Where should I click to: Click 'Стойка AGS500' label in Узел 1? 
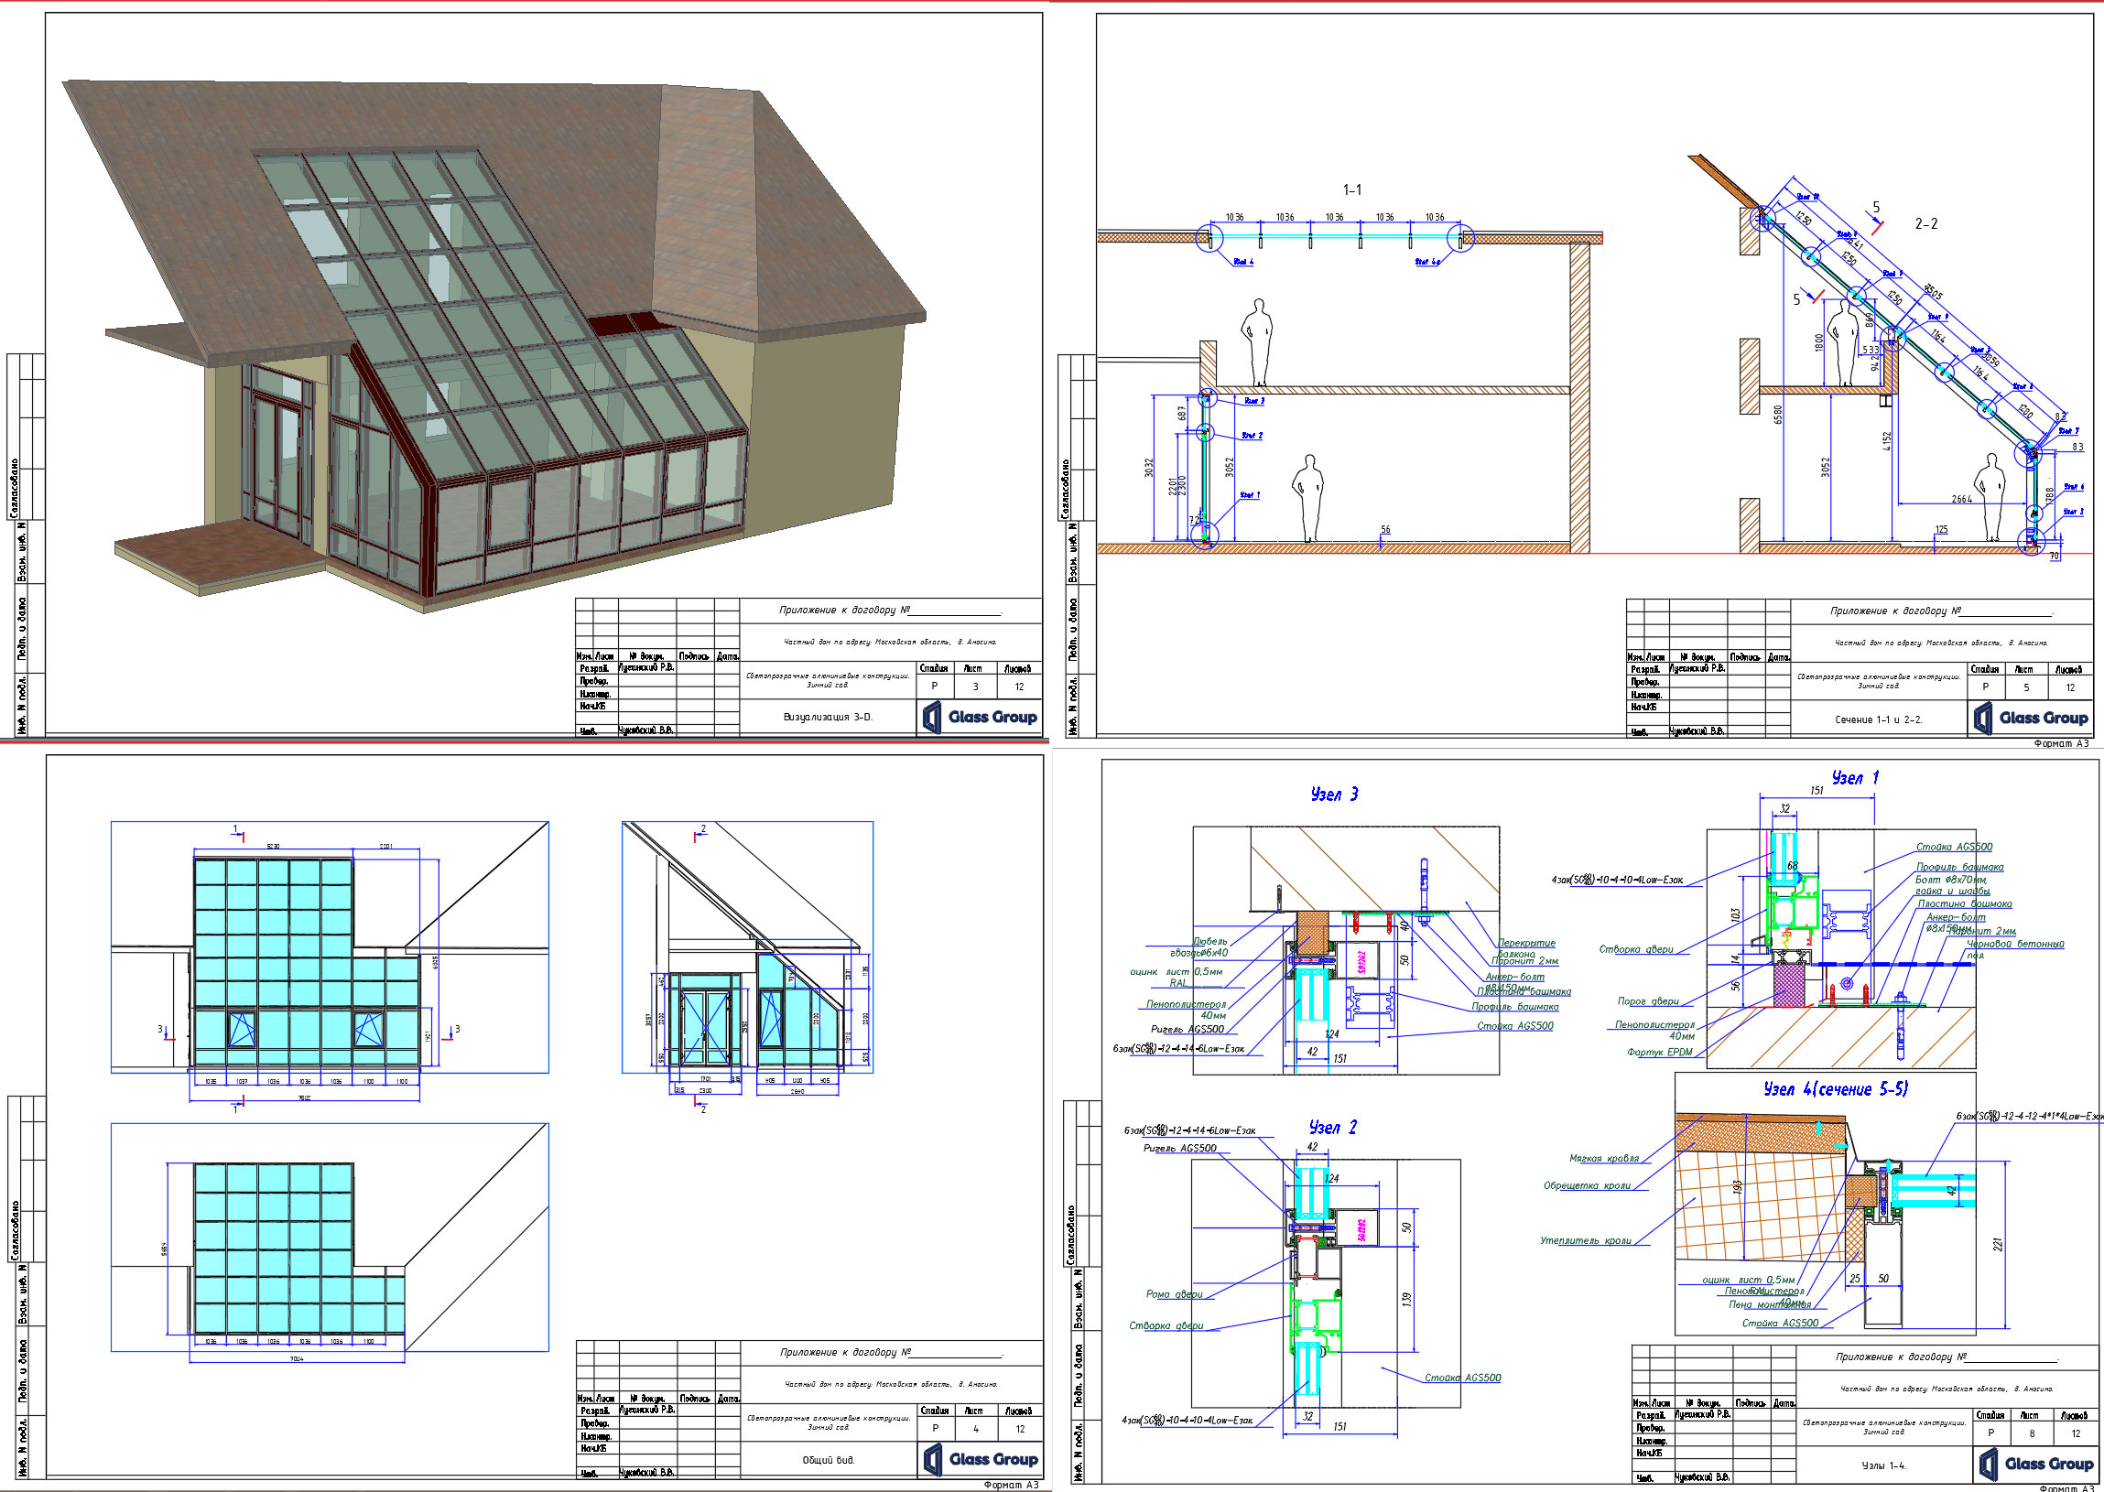1954,847
